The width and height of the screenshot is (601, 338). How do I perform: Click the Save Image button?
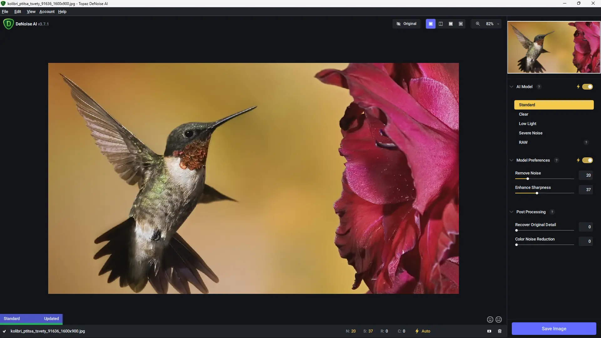[553, 329]
